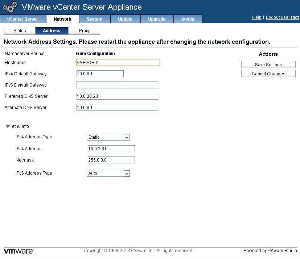Click the IPv6 Address Type label

[34, 173]
